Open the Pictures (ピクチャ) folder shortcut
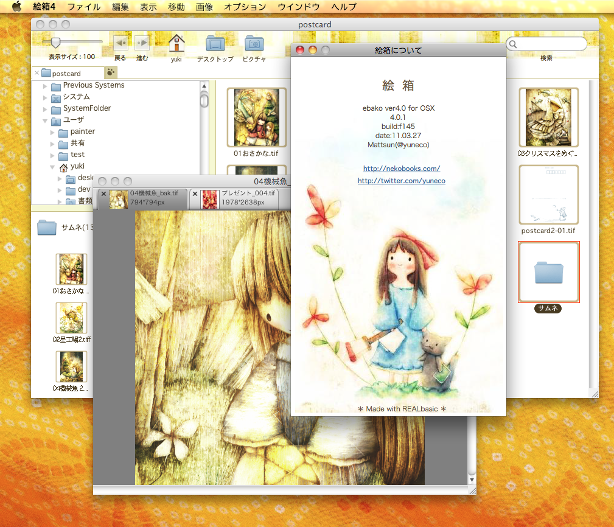Screen dimensions: 614x527 click(254, 43)
